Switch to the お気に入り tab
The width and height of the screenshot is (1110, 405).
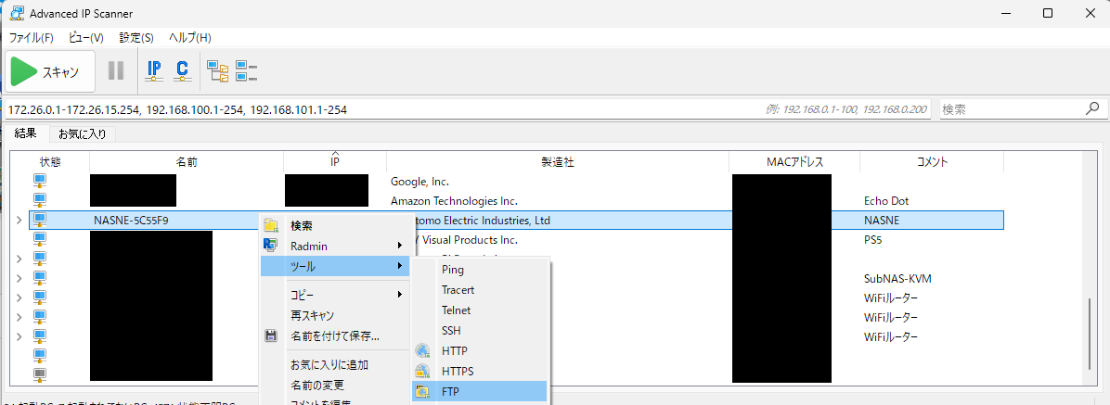point(82,133)
